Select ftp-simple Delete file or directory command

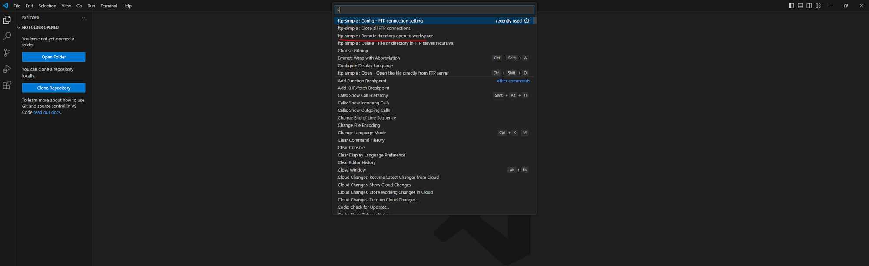pos(434,43)
